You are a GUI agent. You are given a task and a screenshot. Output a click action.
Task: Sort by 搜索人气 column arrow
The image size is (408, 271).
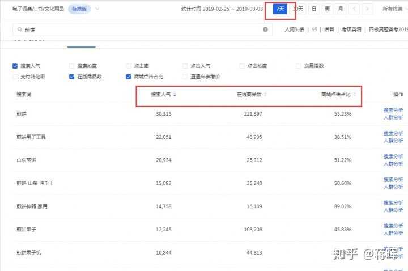pos(175,94)
